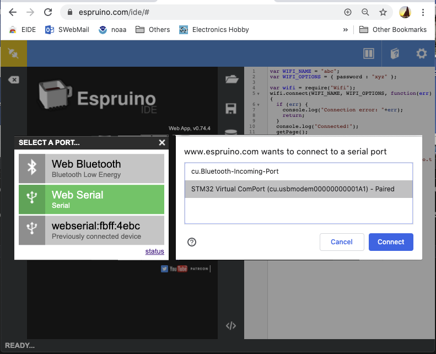Open the help book icon
The height and width of the screenshot is (354, 436).
click(395, 53)
